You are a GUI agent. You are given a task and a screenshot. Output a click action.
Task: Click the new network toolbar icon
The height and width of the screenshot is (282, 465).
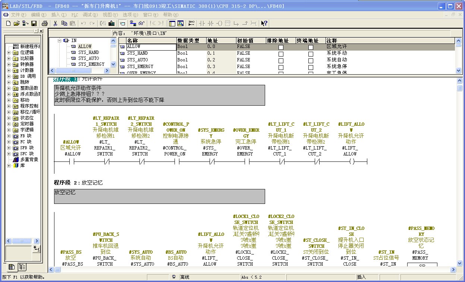pyautogui.click(x=192, y=23)
